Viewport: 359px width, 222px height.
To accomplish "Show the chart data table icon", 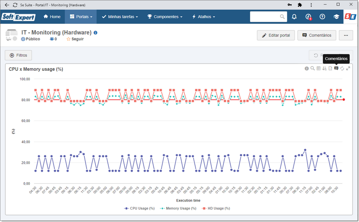I will pyautogui.click(x=318, y=68).
